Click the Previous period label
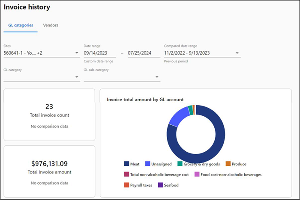 tap(176, 61)
